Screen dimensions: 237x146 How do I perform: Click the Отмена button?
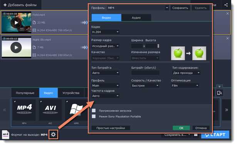pyautogui.click(x=201, y=128)
